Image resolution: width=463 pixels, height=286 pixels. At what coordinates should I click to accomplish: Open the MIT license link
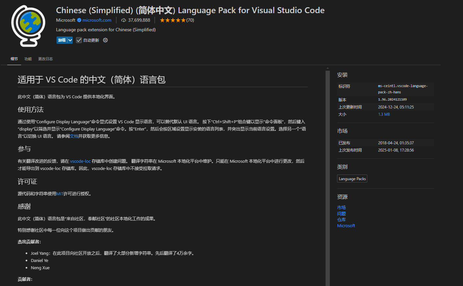click(60, 194)
